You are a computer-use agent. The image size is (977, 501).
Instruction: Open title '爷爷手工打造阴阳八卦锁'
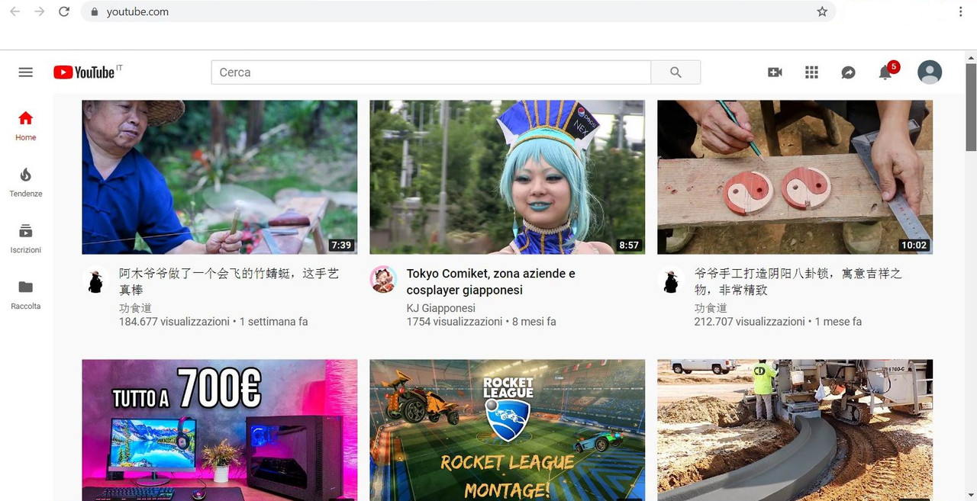[x=798, y=281]
